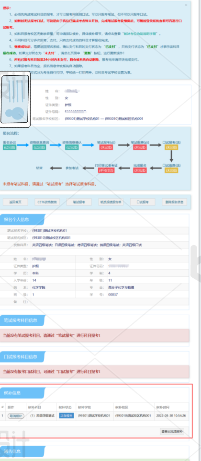Click the blurred candidate photo thumbnail
Viewport: 201px width, 461px height.
click(x=15, y=99)
